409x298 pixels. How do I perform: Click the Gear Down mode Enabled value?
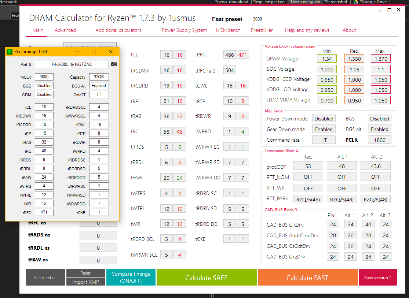pyautogui.click(x=324, y=129)
